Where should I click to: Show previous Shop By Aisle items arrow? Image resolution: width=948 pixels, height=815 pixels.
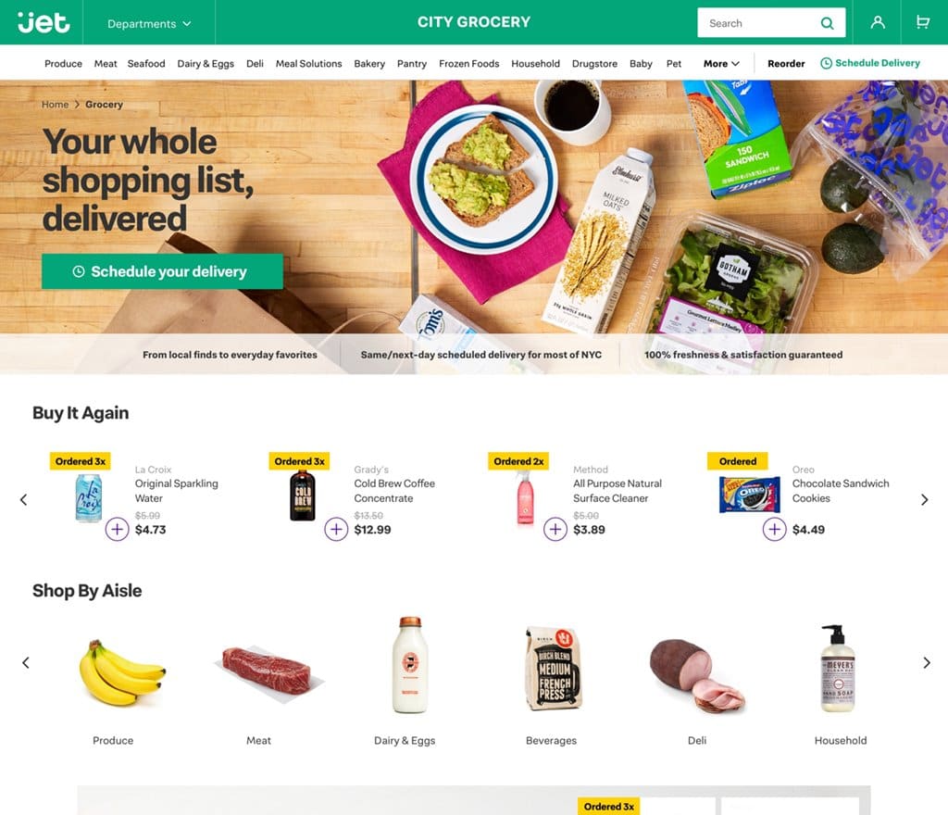pos(25,662)
